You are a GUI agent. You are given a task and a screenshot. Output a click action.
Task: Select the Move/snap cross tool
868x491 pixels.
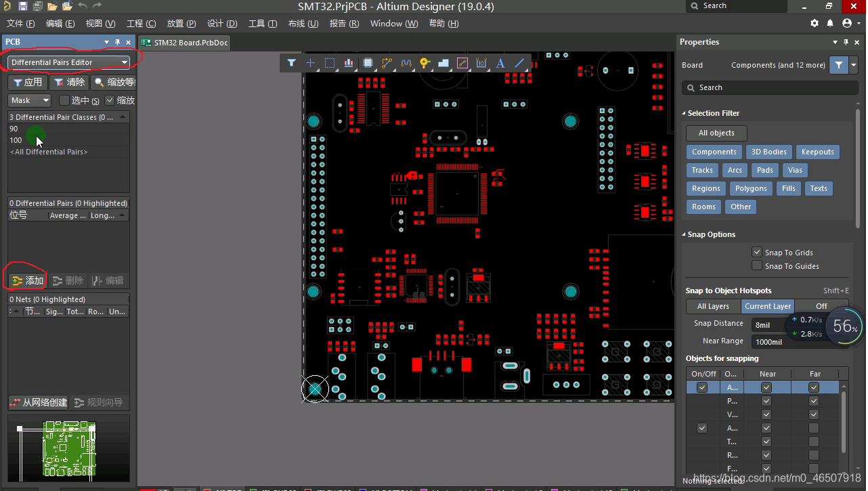coord(310,63)
